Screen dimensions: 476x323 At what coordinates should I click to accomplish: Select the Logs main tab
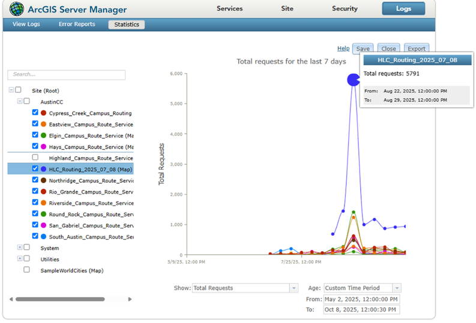tap(403, 9)
